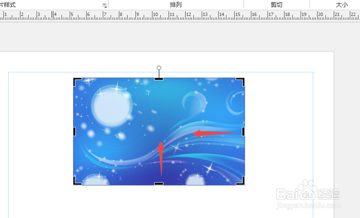
Task: Click the 大小 ribbon group label
Action: 342,5
